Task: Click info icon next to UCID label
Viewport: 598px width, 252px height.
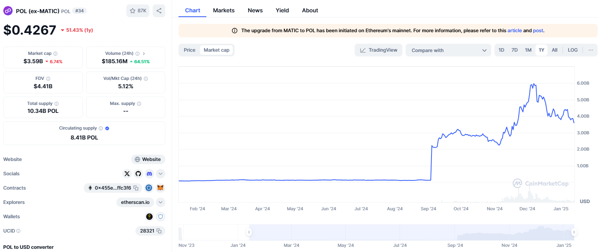Action: [18, 231]
